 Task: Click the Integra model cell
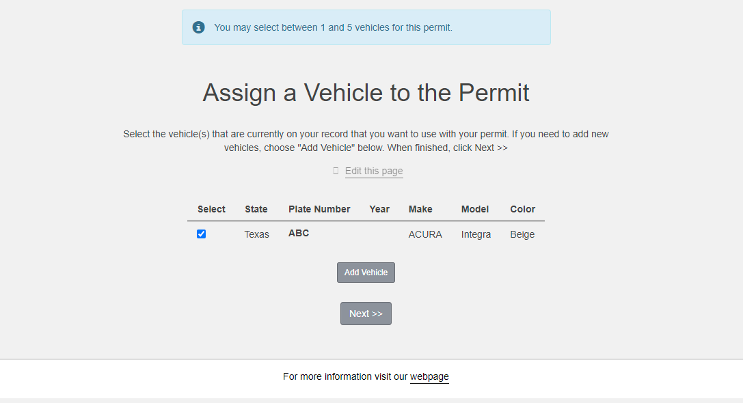point(476,234)
